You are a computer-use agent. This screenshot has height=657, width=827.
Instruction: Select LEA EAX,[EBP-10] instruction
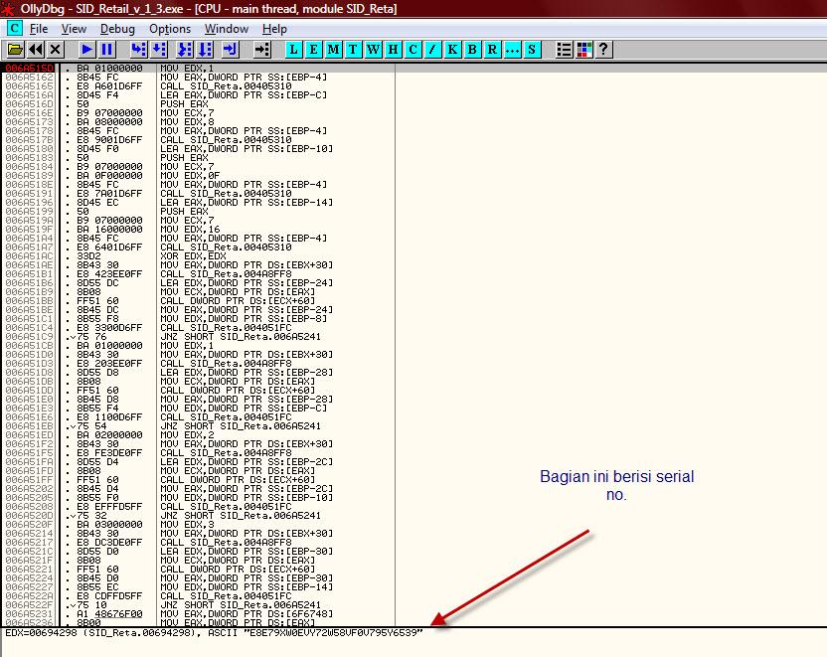click(x=247, y=149)
